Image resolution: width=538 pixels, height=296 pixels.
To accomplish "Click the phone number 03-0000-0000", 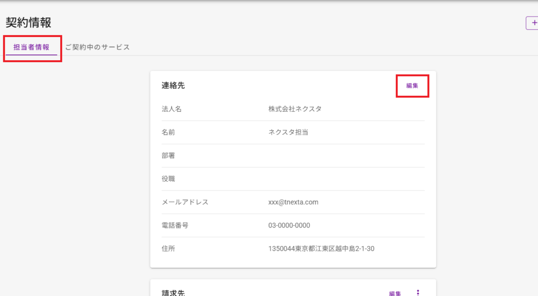I will tap(289, 226).
